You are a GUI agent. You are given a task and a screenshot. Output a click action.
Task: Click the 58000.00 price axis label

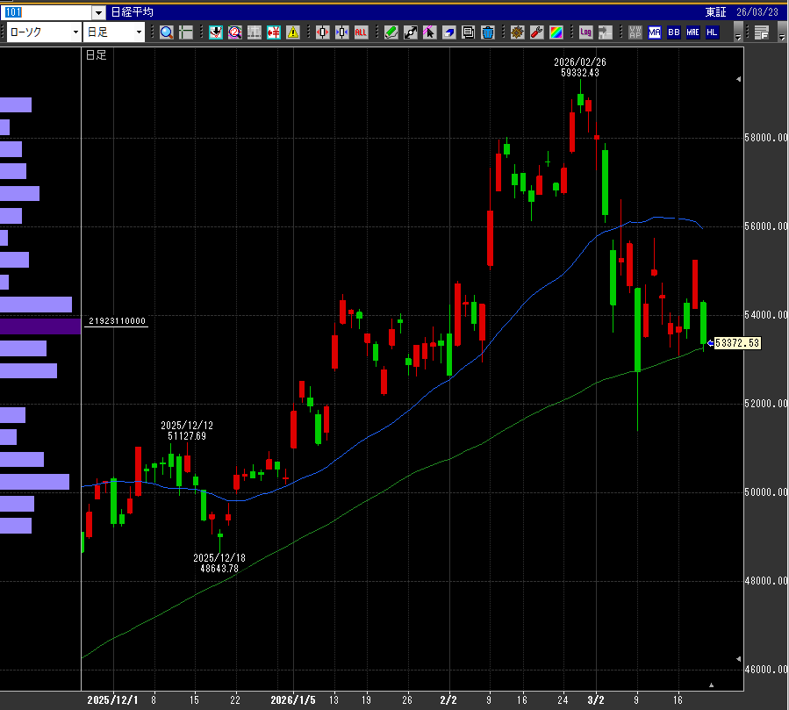765,138
